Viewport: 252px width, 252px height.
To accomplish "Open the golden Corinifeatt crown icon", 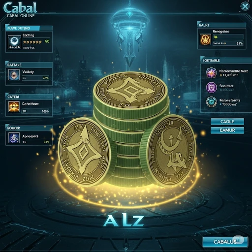I will coord(14,107).
